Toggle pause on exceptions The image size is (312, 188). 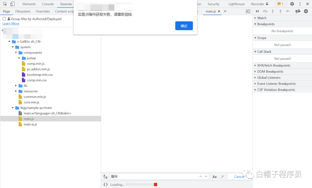[306, 11]
